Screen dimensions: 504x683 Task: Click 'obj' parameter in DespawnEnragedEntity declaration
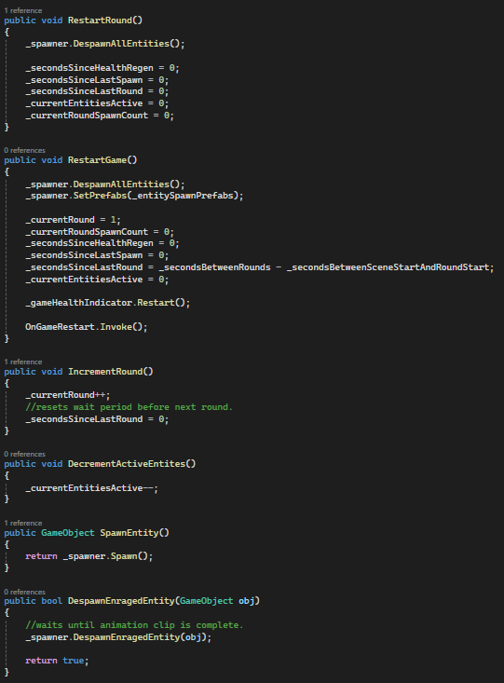pos(247,601)
